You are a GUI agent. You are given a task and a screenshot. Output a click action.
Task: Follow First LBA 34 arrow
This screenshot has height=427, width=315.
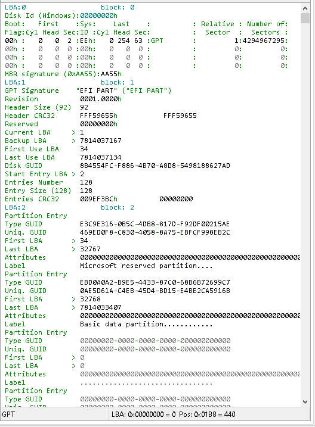(x=73, y=241)
